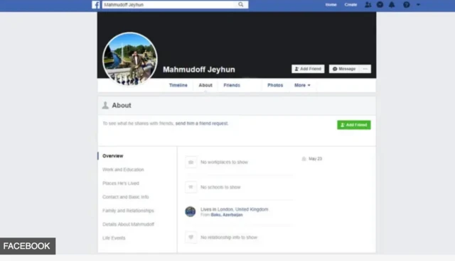
Task: Click the Message button
Action: tap(344, 69)
